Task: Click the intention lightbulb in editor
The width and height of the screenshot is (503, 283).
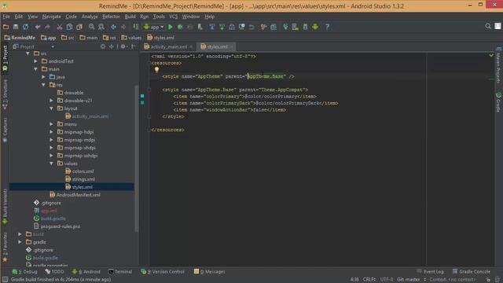Action: tap(156, 70)
